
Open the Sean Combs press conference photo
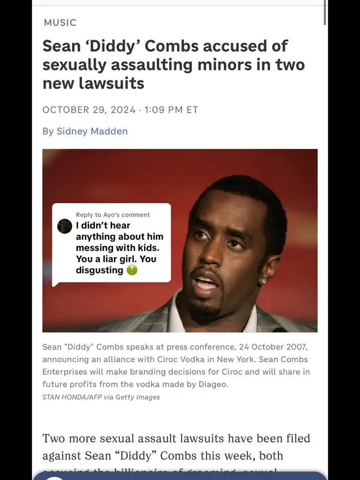[x=180, y=241]
